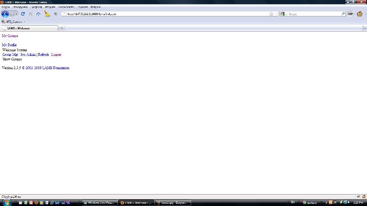
Task: Click the browser Back arrow button
Action: click(x=5, y=14)
